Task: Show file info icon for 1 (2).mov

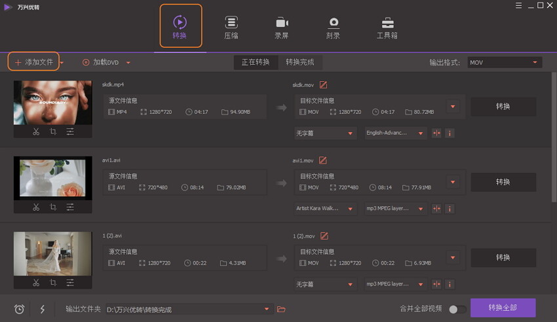Action: (450, 285)
